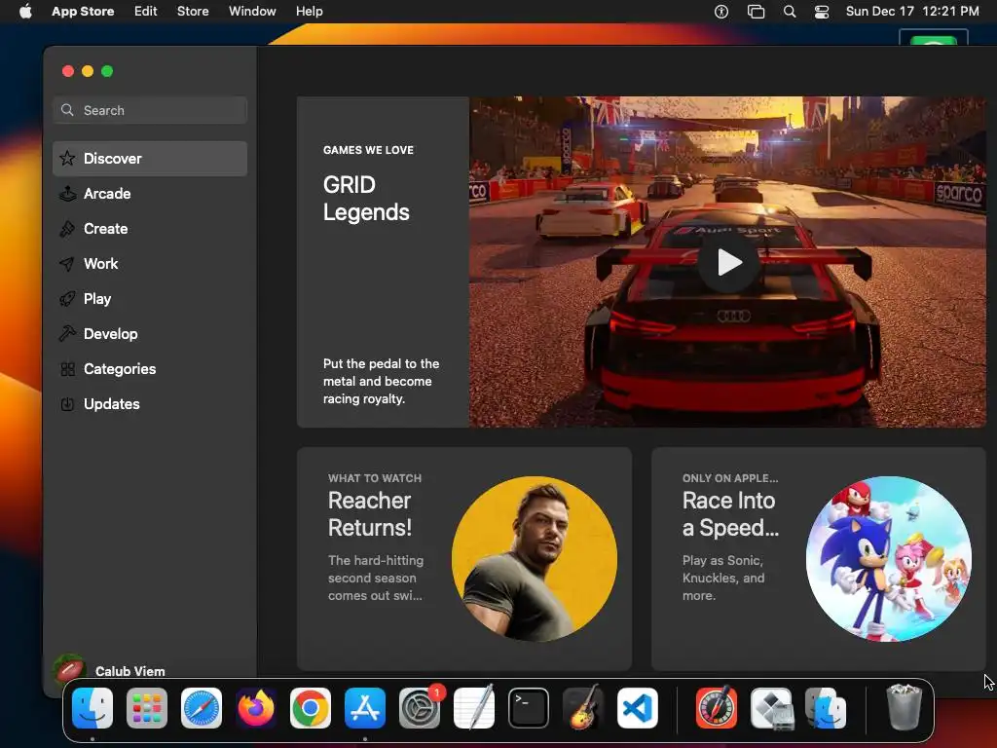Play the GRID Legends video
The width and height of the screenshot is (997, 748).
pyautogui.click(x=728, y=262)
